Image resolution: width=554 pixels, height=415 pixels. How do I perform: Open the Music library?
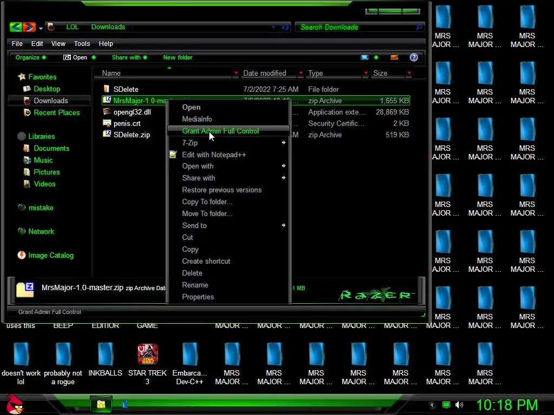coord(43,160)
